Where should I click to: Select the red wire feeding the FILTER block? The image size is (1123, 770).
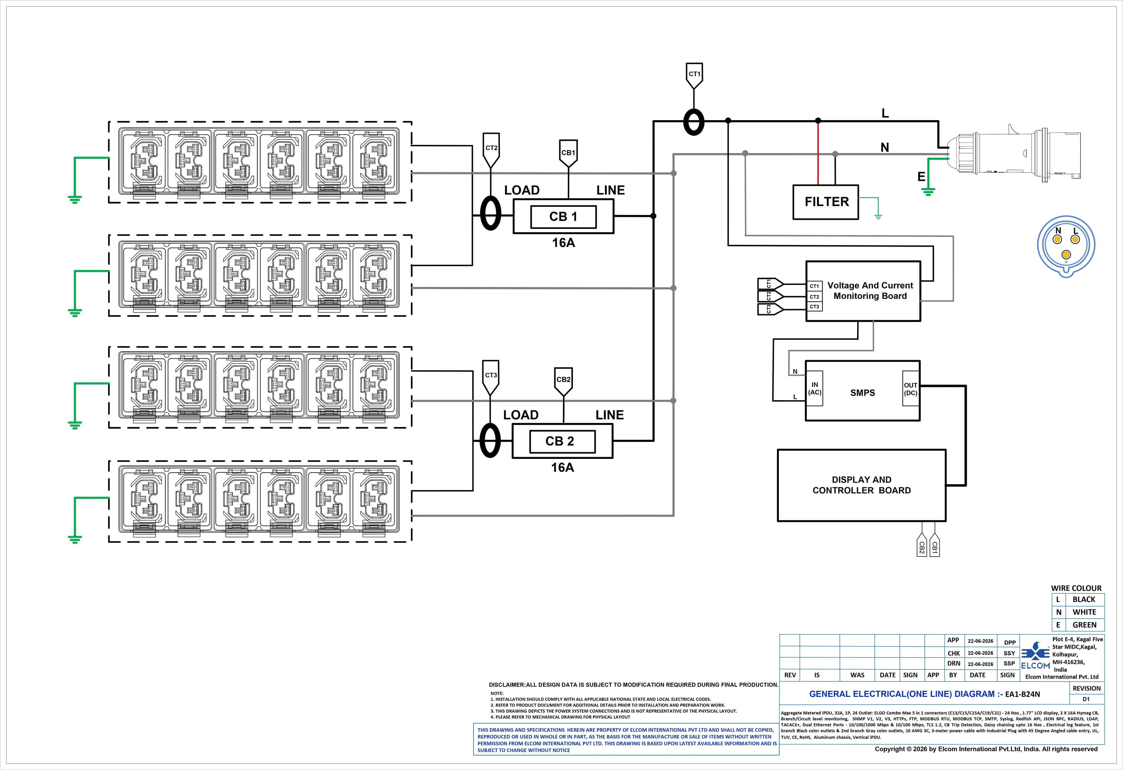[x=818, y=153]
